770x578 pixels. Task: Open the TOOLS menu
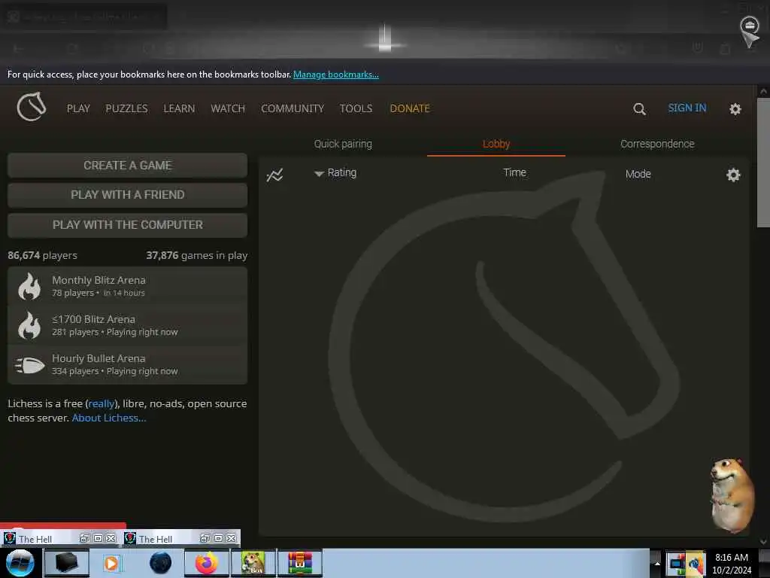[356, 108]
